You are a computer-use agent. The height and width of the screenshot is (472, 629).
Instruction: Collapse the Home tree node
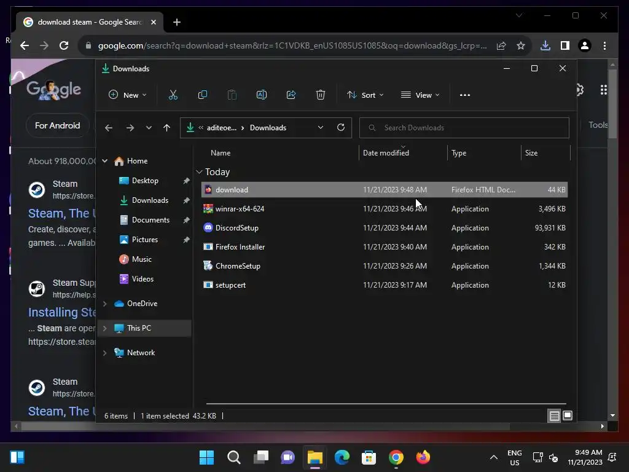pos(104,161)
